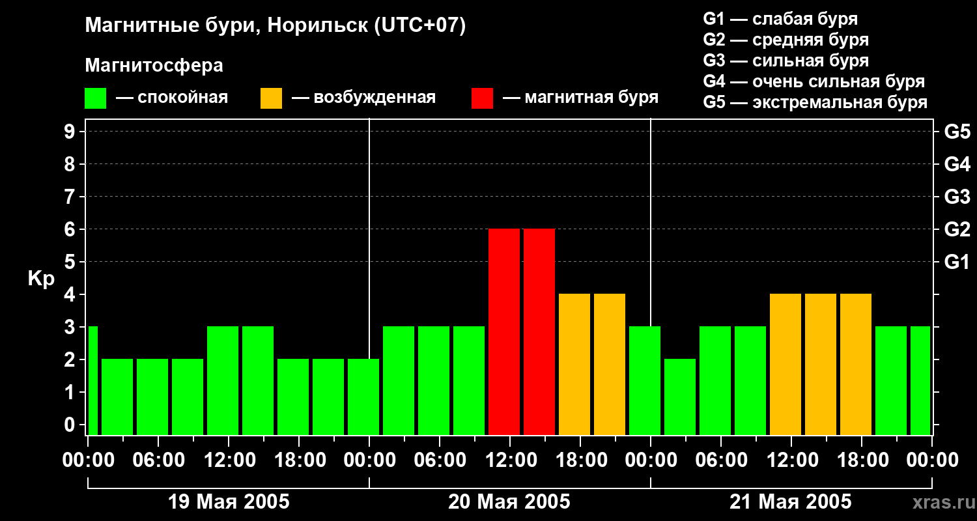Click 'G1 — слабая буря' legend line
This screenshot has height=521, width=977.
780,19
